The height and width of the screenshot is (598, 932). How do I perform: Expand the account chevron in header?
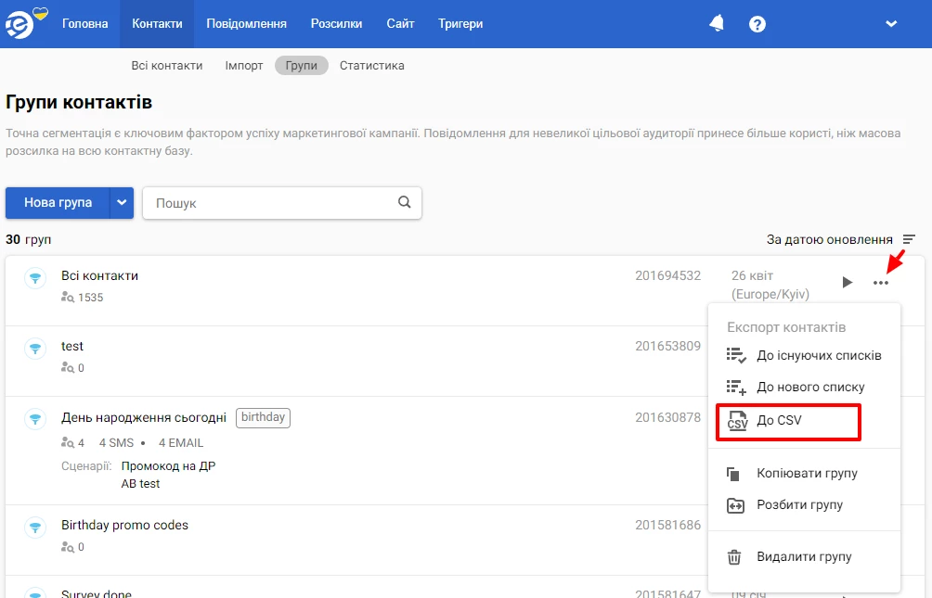click(891, 24)
